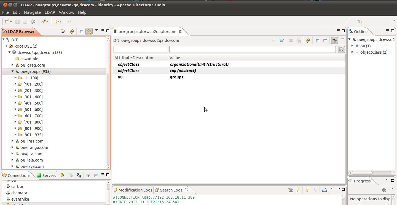Click the attribute quick filter input field
The height and width of the screenshot is (205, 397).
pos(140,50)
